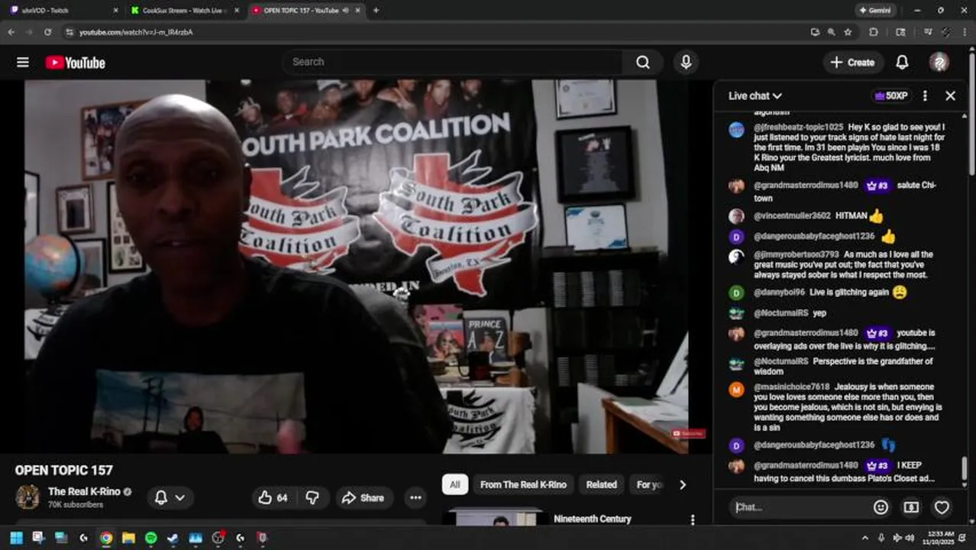Viewport: 976px width, 550px height.
Task: Go back in browser history
Action: (x=11, y=32)
